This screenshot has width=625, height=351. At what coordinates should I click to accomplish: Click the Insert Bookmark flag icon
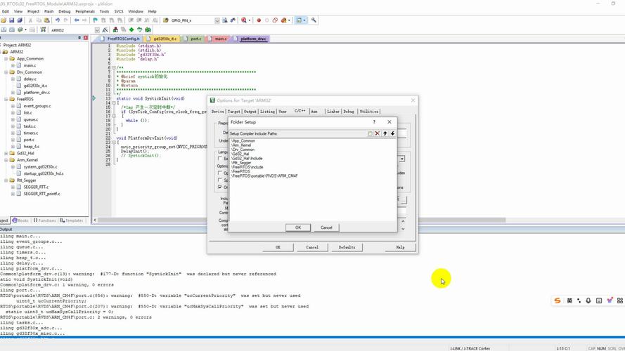coord(96,20)
